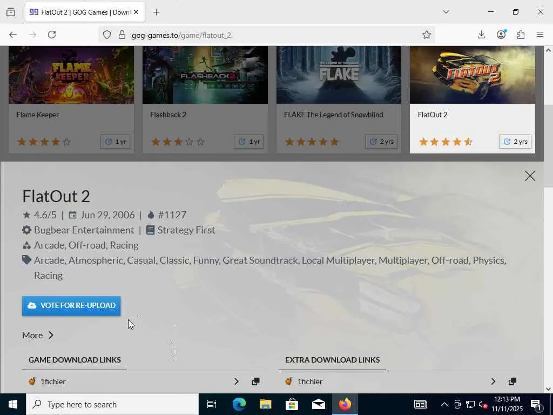Open the Firefox account icon
553x415 pixels.
[501, 35]
